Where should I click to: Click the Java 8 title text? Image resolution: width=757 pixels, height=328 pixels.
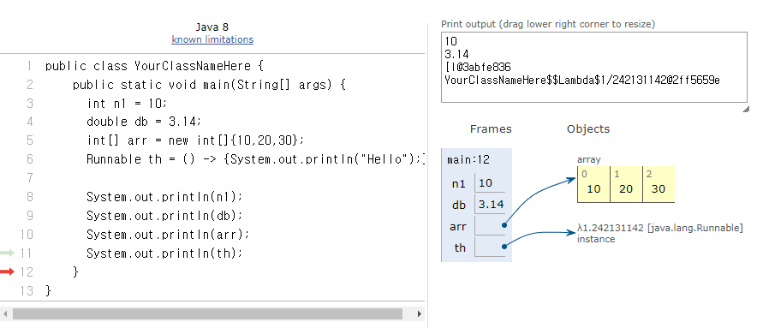212,27
